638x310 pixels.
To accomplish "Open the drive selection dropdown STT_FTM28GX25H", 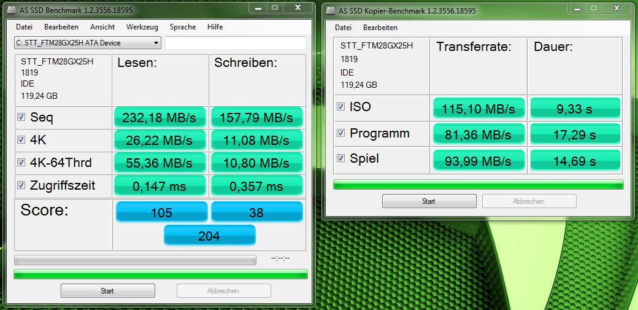I will [88, 43].
